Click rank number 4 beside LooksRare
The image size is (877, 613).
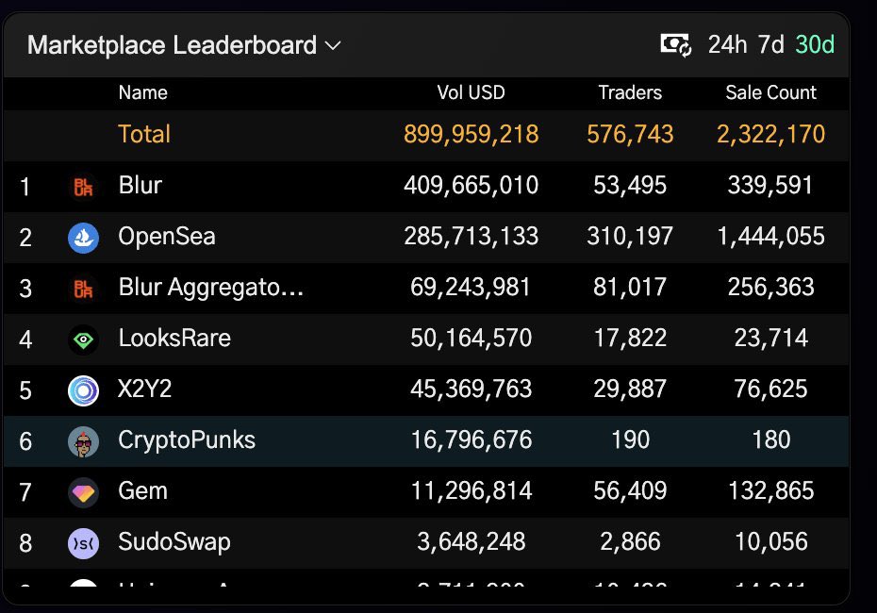pyautogui.click(x=25, y=340)
